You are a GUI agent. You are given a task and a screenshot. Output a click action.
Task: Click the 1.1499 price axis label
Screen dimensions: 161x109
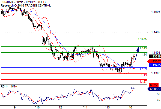tap(156, 32)
